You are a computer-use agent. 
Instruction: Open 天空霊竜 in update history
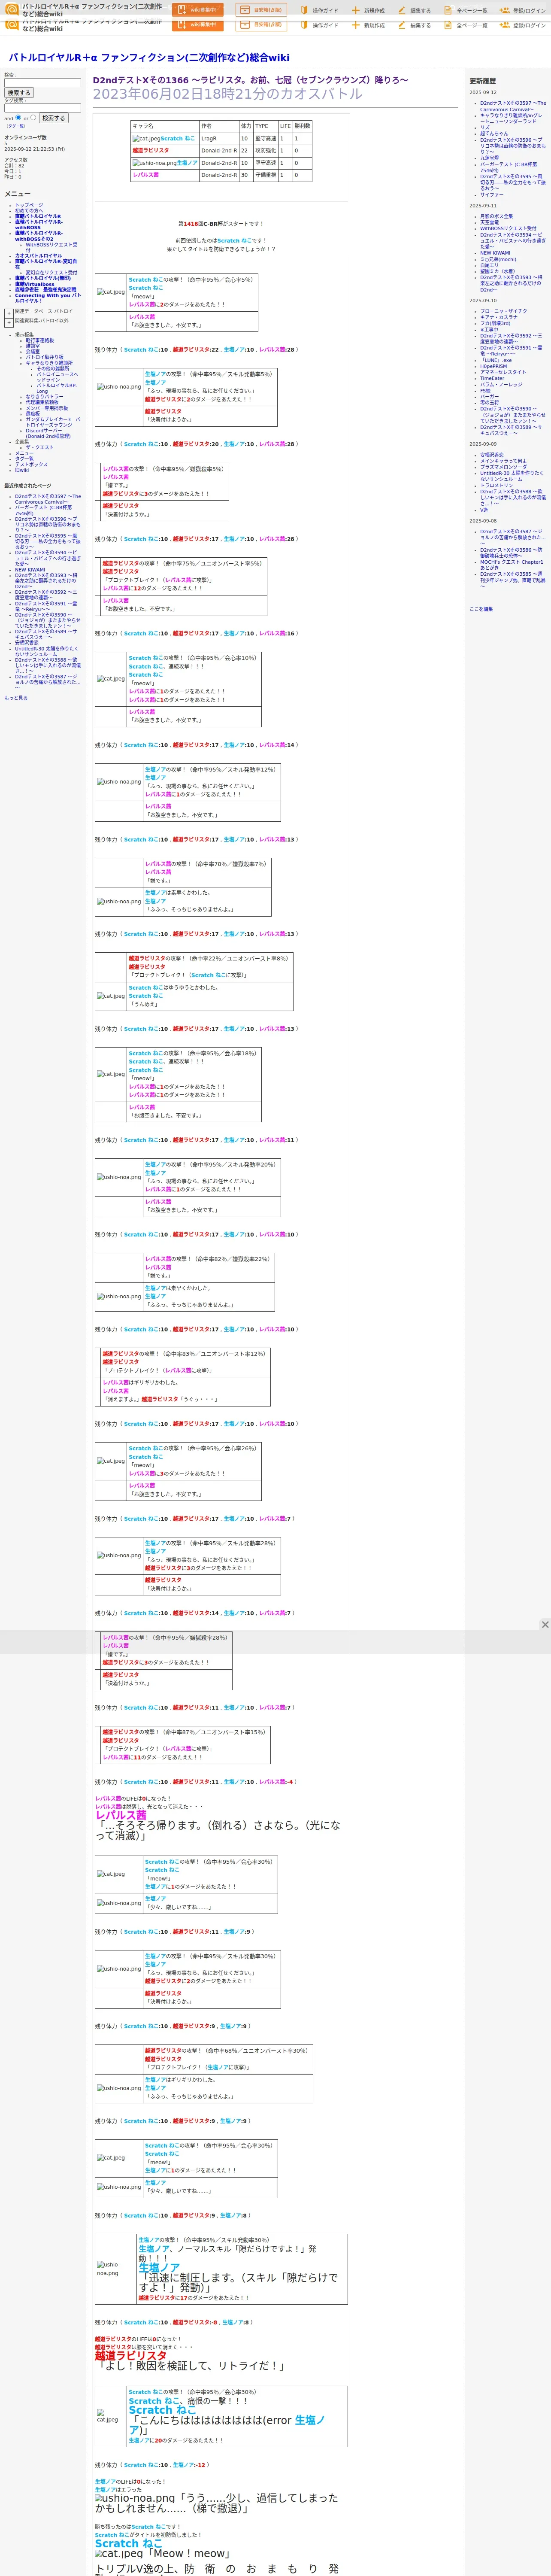[x=489, y=222]
